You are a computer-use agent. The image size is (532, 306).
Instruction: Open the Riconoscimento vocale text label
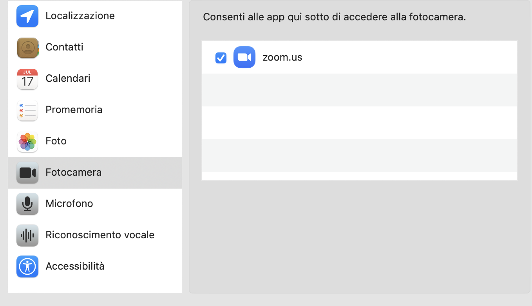point(100,235)
